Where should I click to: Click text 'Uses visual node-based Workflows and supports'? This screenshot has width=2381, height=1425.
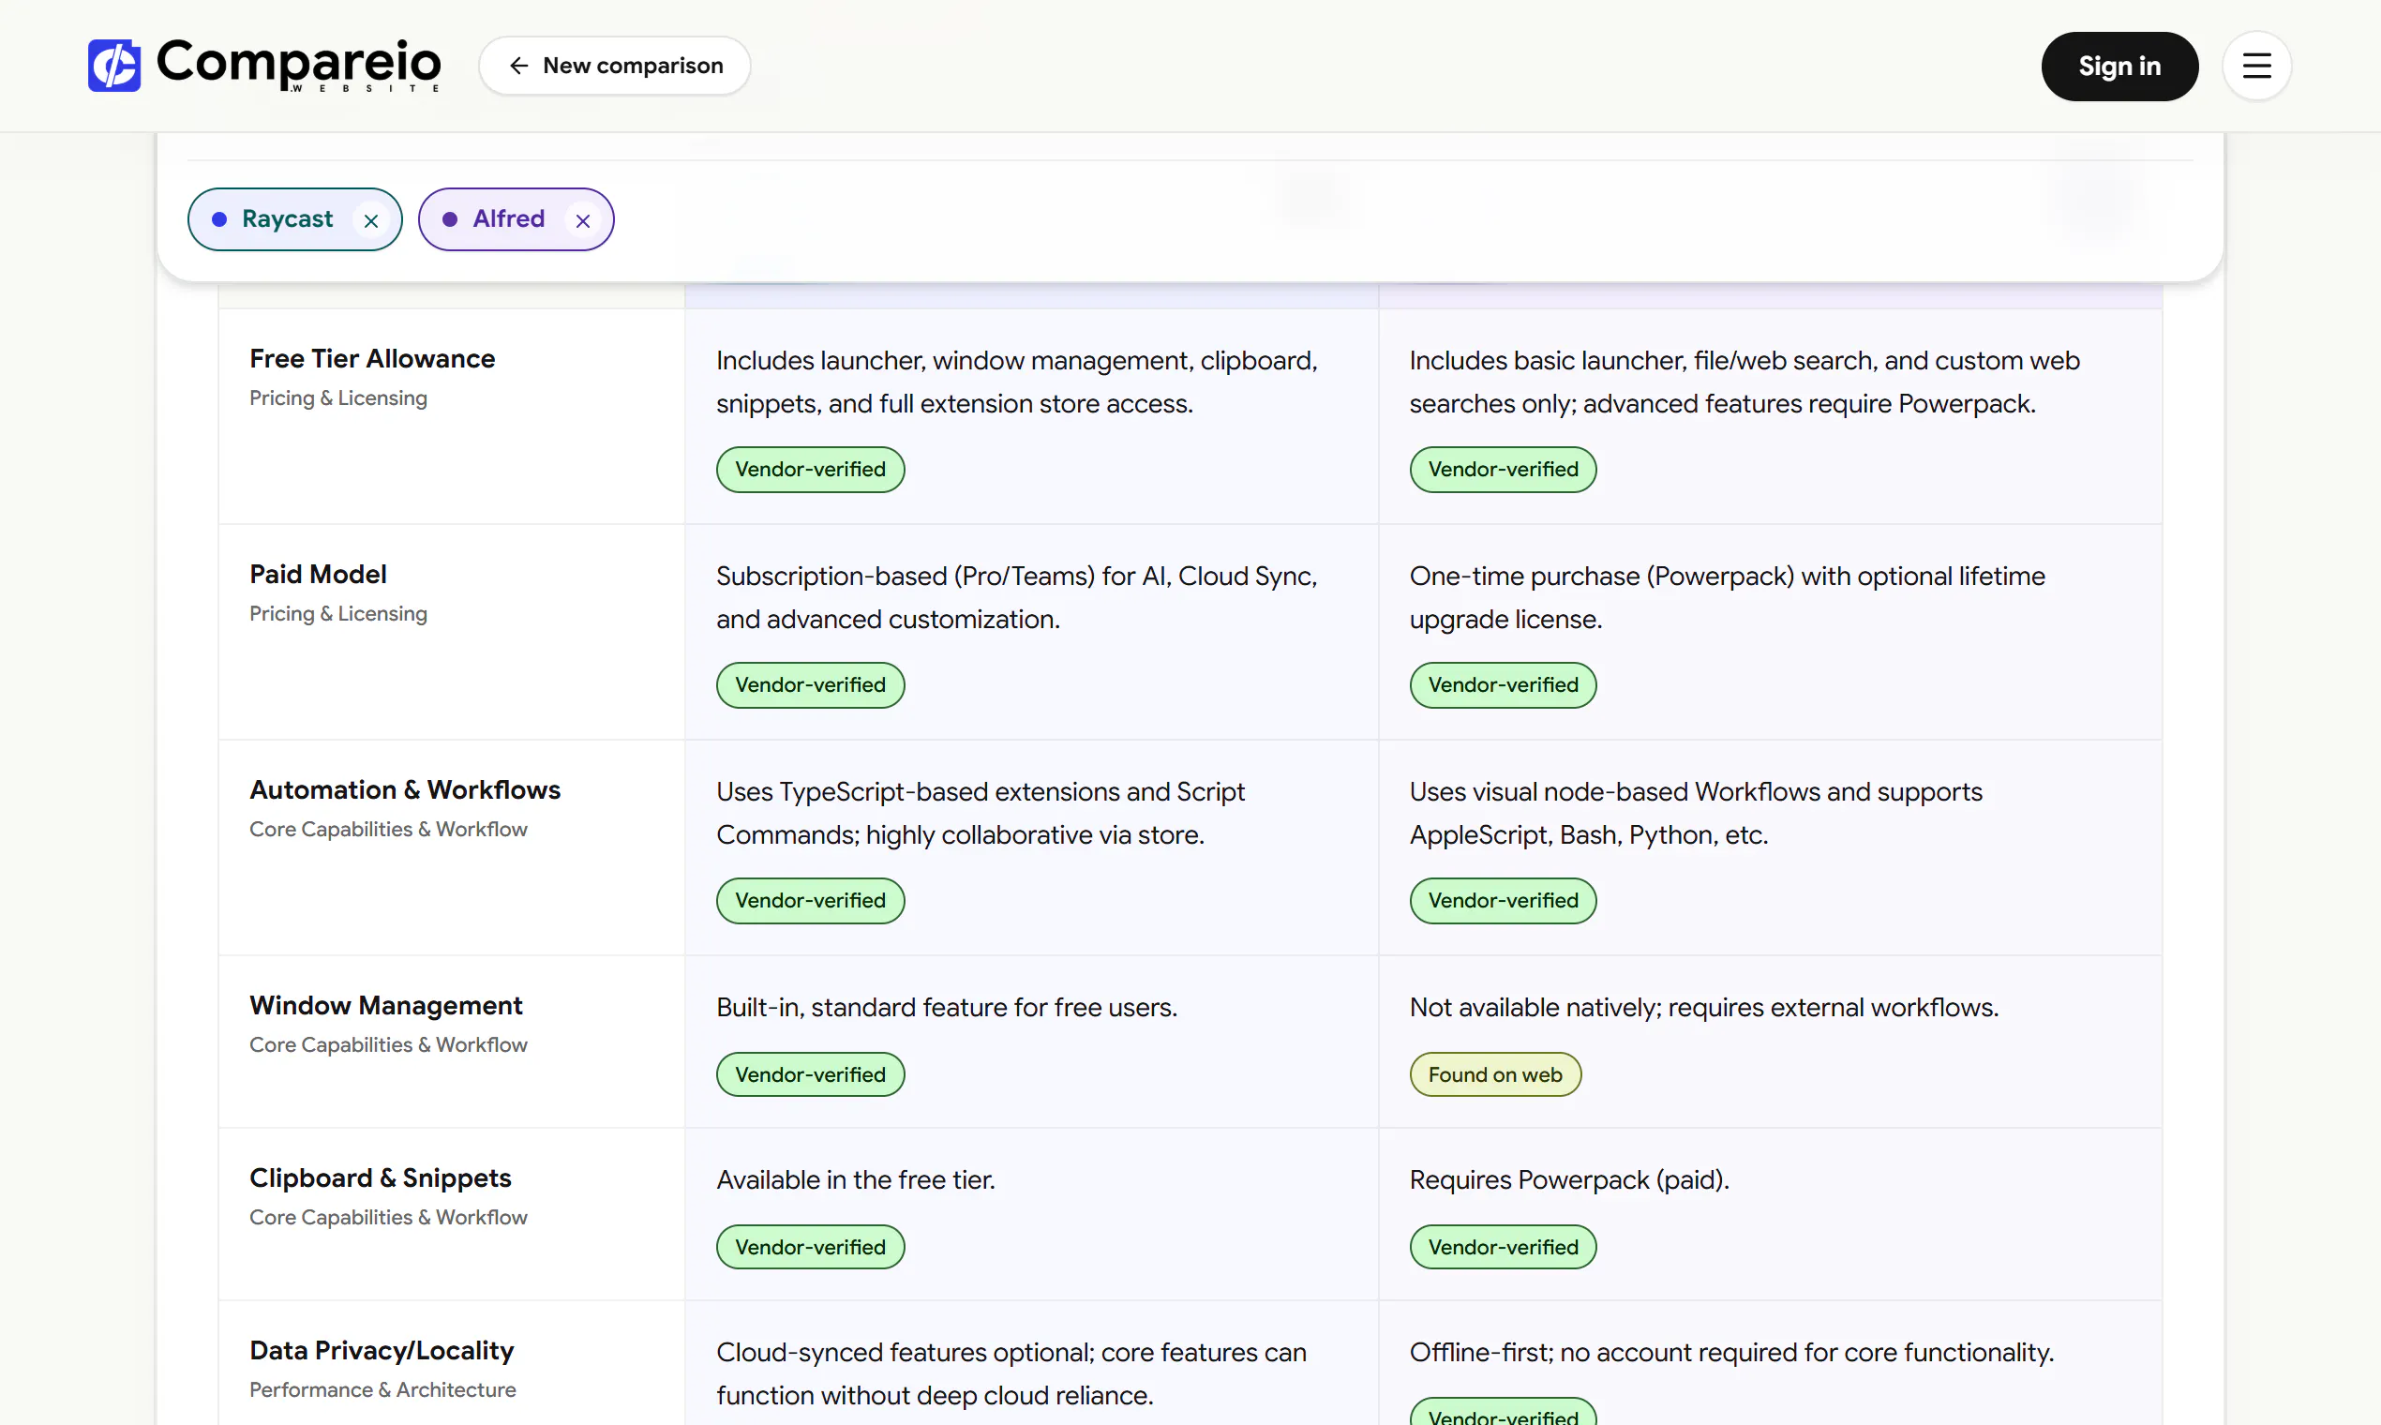[x=1696, y=792]
